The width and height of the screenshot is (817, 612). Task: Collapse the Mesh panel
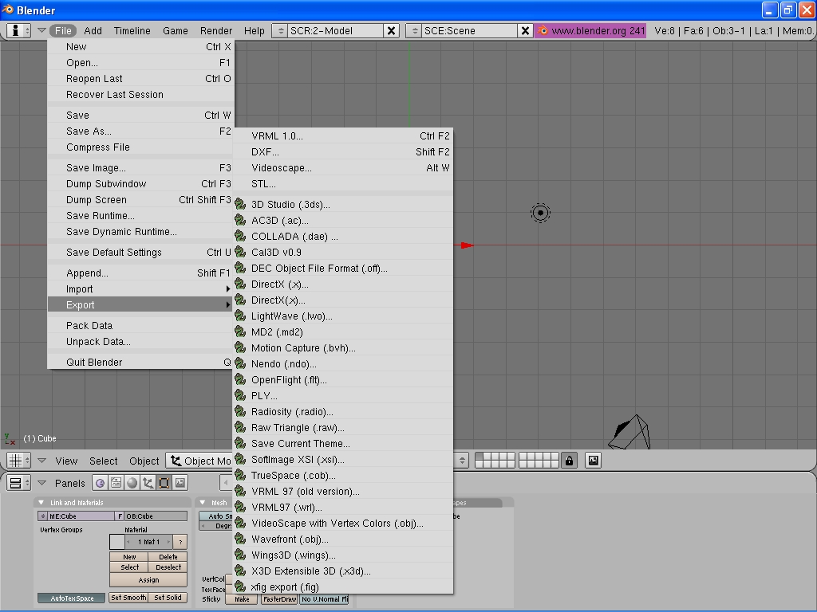[x=203, y=502]
